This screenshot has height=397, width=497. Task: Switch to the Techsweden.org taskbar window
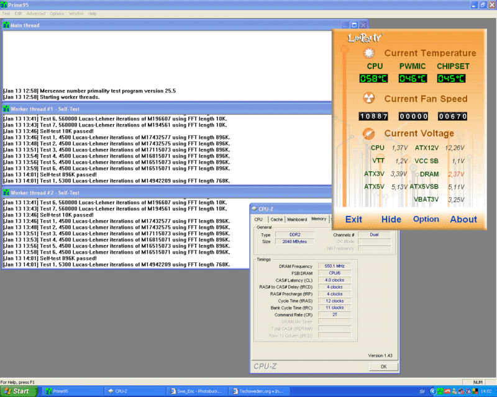tap(260, 391)
